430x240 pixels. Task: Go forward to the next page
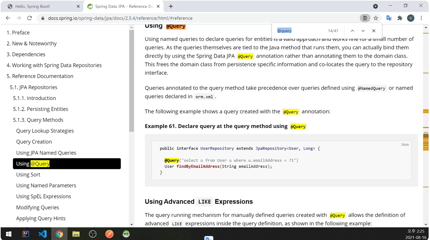point(19,18)
